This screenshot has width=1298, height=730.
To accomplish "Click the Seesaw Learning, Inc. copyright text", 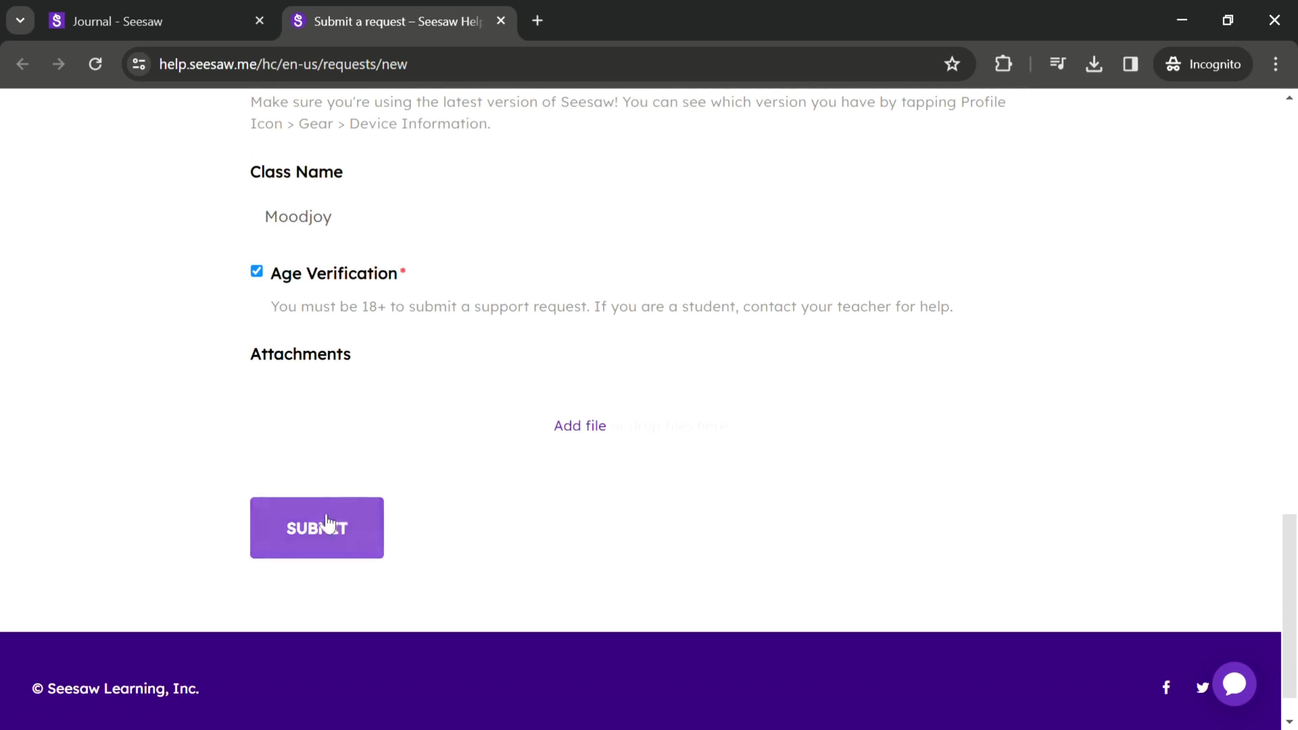I will (x=115, y=688).
